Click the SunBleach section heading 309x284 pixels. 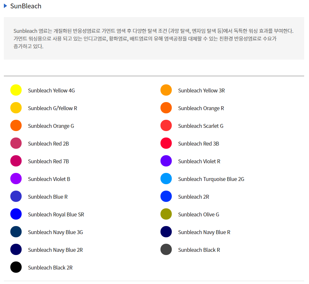[x=26, y=6]
